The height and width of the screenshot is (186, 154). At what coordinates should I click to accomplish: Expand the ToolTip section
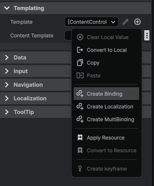pyautogui.click(x=7, y=112)
